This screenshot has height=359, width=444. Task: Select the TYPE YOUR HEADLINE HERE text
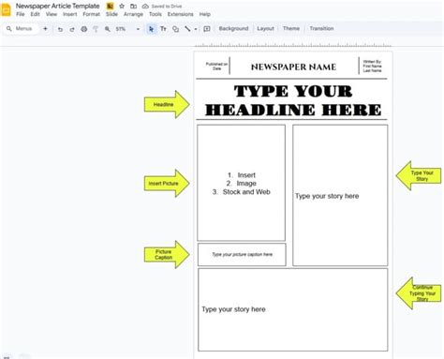(293, 100)
